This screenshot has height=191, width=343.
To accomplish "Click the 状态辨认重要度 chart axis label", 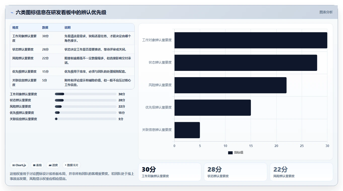I will pos(160,63).
